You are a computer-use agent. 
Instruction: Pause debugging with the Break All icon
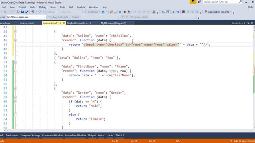120,12
